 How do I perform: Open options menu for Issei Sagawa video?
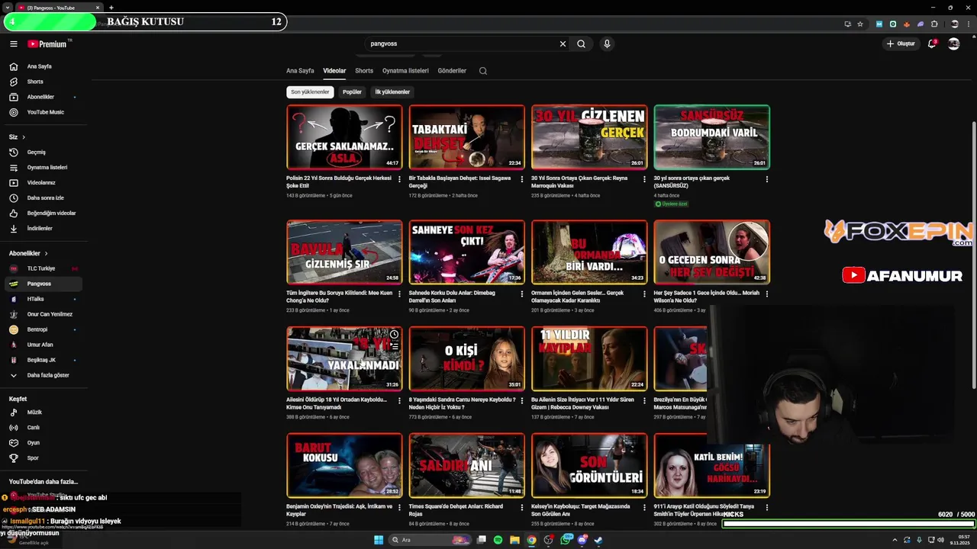pos(522,179)
